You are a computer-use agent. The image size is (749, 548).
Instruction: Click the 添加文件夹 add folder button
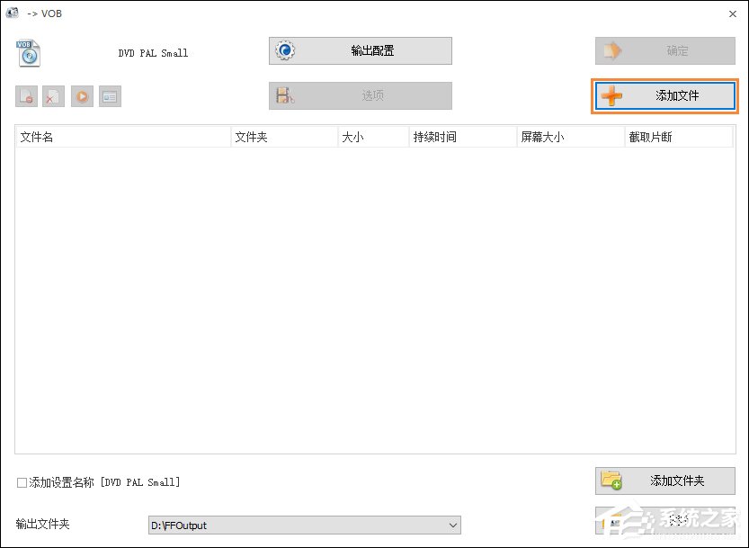[x=664, y=481]
